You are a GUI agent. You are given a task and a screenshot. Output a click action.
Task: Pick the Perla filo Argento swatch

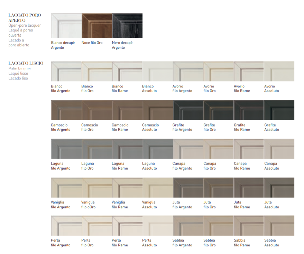(66, 226)
